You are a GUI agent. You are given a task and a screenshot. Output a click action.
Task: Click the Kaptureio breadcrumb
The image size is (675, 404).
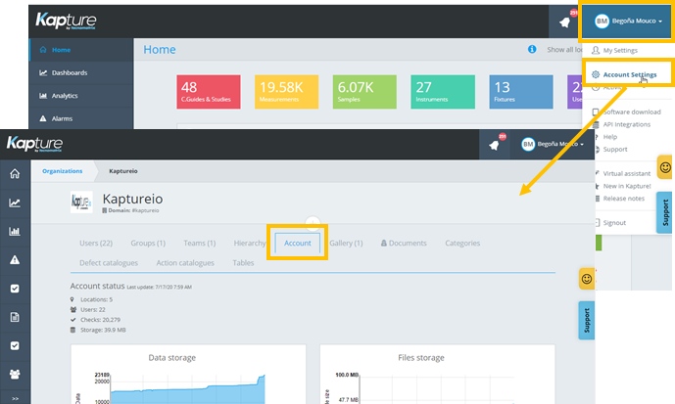123,171
